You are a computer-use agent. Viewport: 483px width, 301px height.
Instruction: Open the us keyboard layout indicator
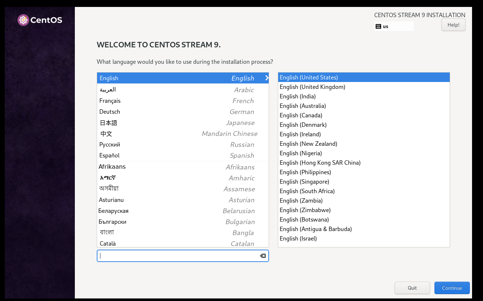394,26
